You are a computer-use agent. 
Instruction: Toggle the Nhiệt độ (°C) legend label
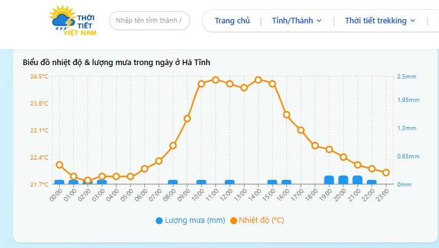click(x=261, y=220)
